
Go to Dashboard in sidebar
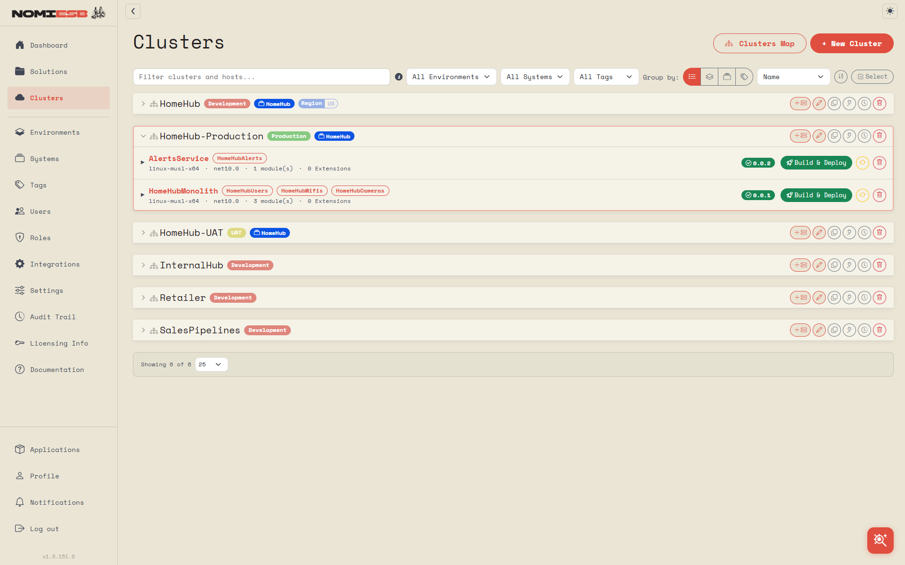58,45
